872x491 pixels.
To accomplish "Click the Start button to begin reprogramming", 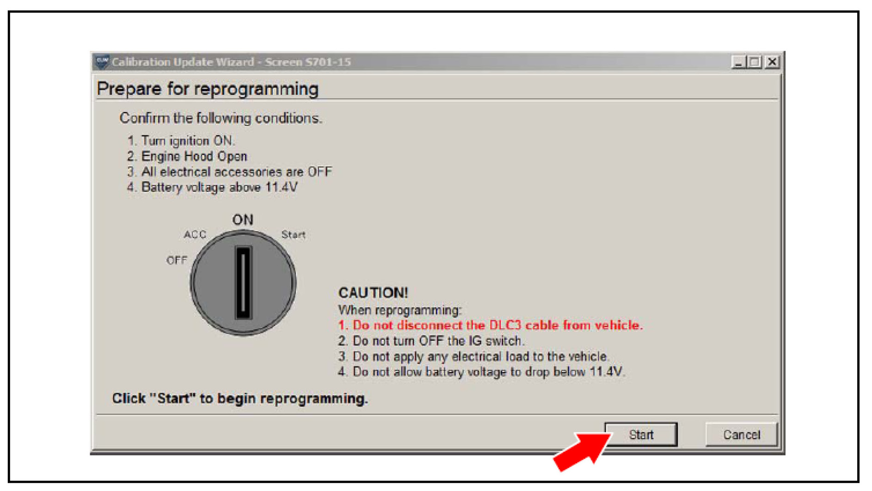I will click(641, 434).
